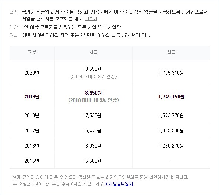Select the 6,030원 hourly wage value
This screenshot has height=195, width=219.
pos(93,146)
